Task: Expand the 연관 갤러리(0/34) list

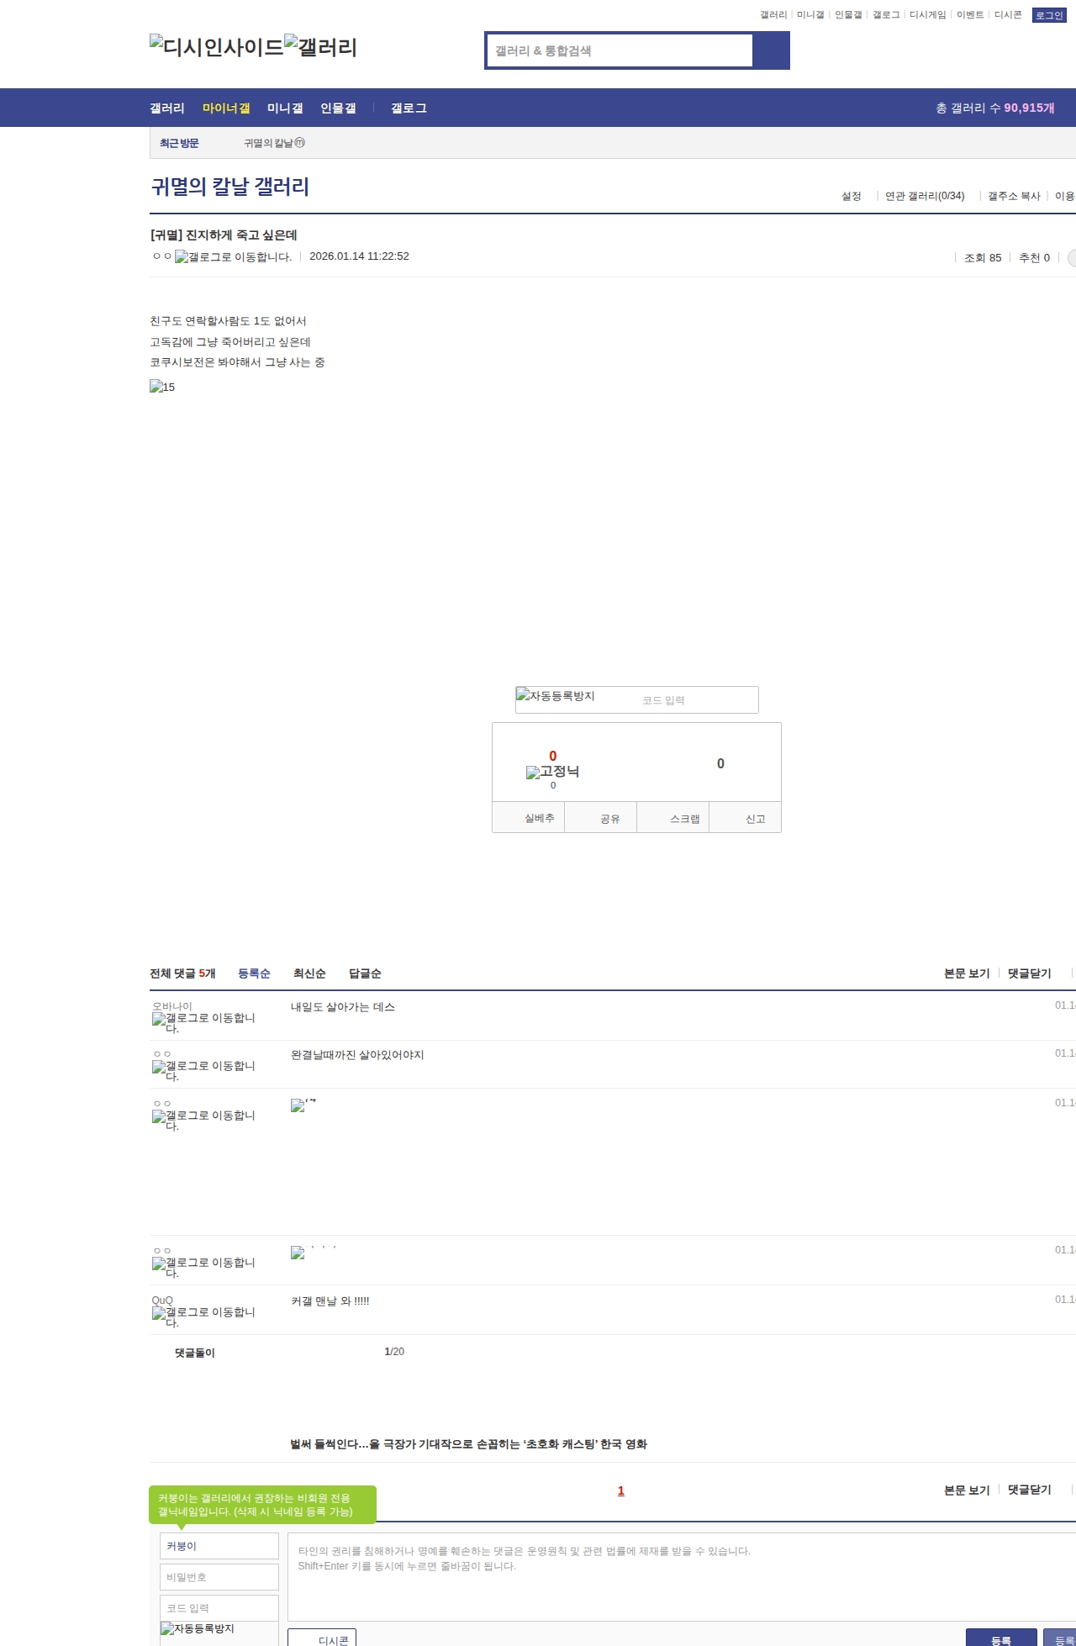Action: [x=924, y=196]
